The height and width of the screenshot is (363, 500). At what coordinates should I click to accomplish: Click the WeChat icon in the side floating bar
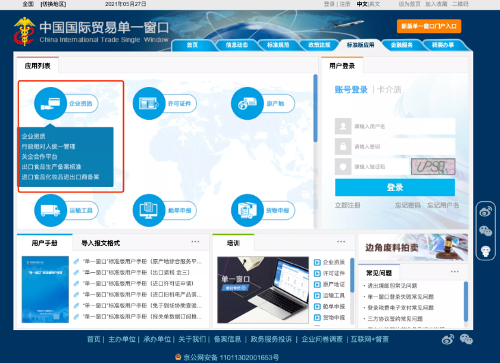[x=486, y=231]
